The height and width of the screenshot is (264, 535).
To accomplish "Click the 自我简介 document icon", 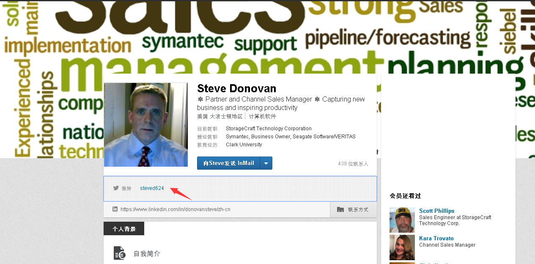I will 120,253.
